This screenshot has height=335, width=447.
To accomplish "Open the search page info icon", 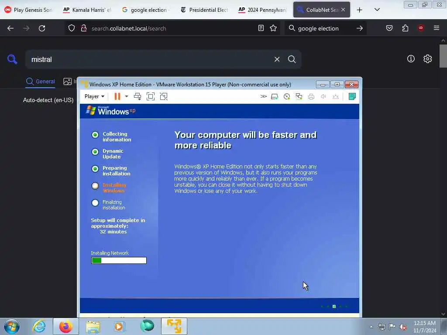I will 411,59.
